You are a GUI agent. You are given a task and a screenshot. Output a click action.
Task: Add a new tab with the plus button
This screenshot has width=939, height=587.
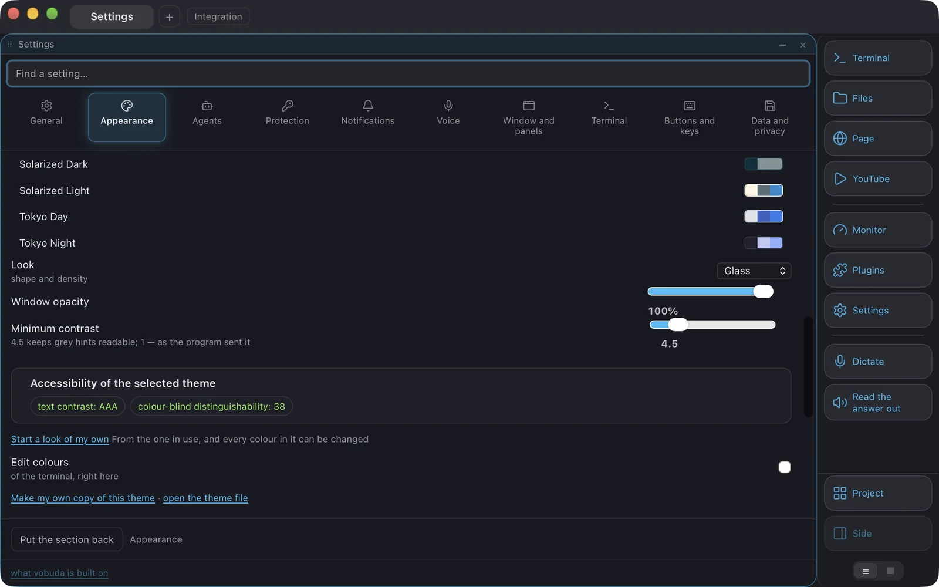click(169, 17)
